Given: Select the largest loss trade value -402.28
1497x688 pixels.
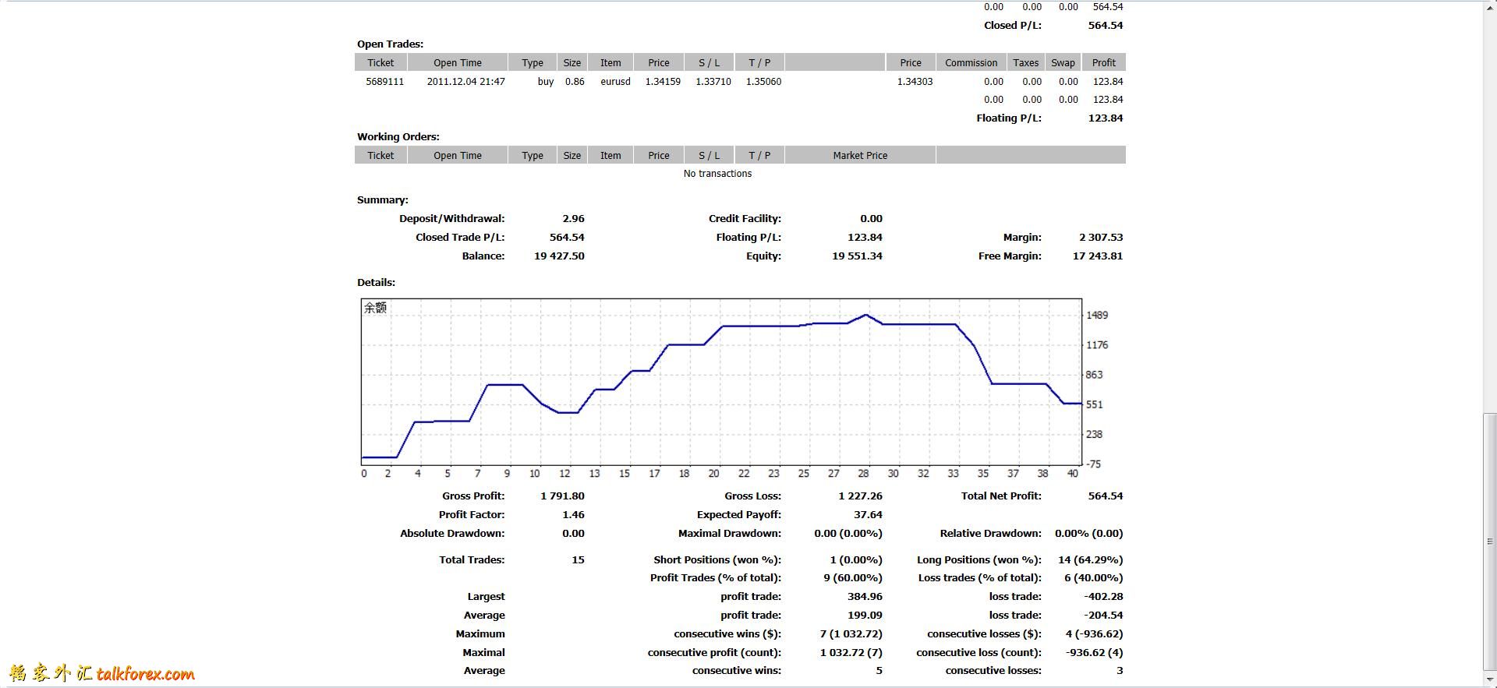Looking at the screenshot, I should point(1103,596).
